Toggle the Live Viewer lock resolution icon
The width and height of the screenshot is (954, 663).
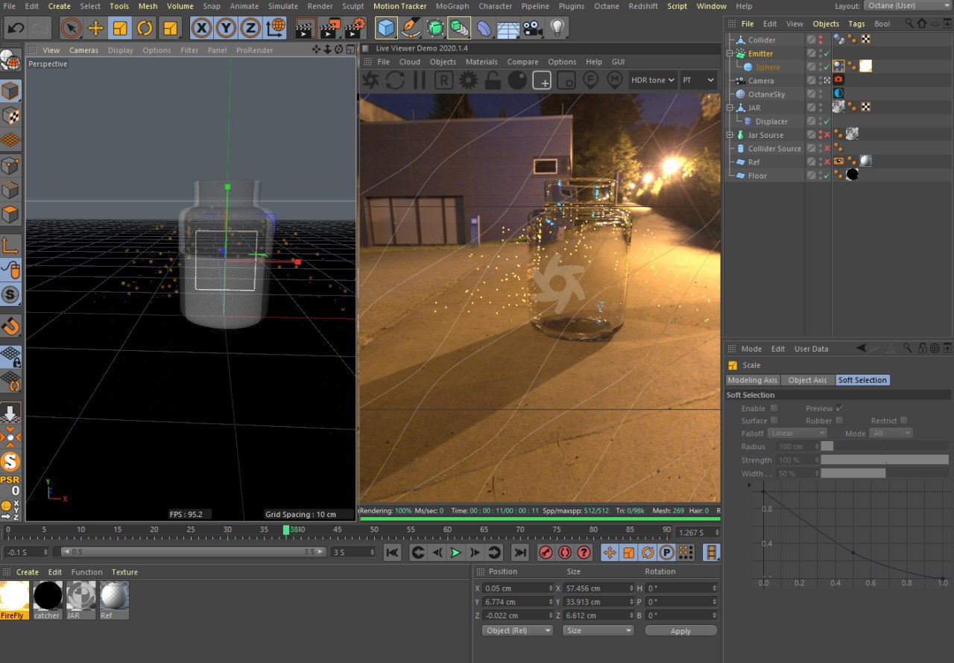pos(493,80)
